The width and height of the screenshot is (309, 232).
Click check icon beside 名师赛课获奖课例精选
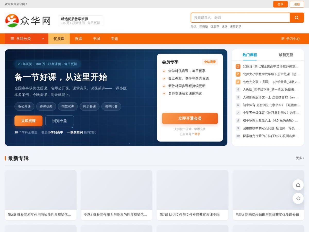tap(164, 94)
